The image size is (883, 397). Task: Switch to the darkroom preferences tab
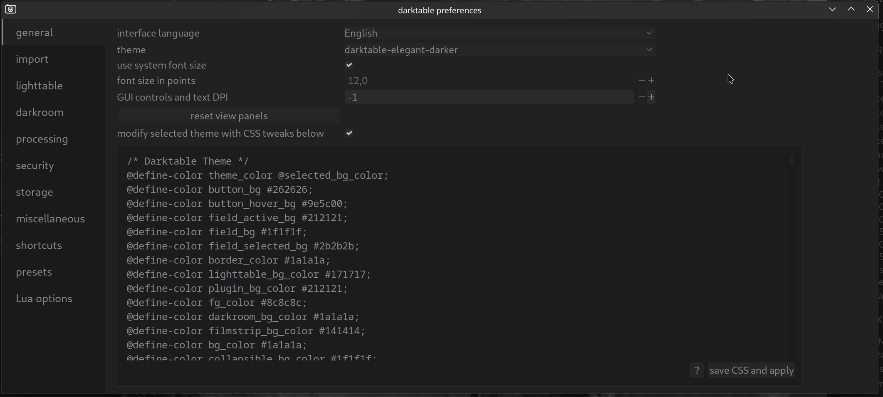click(x=40, y=112)
